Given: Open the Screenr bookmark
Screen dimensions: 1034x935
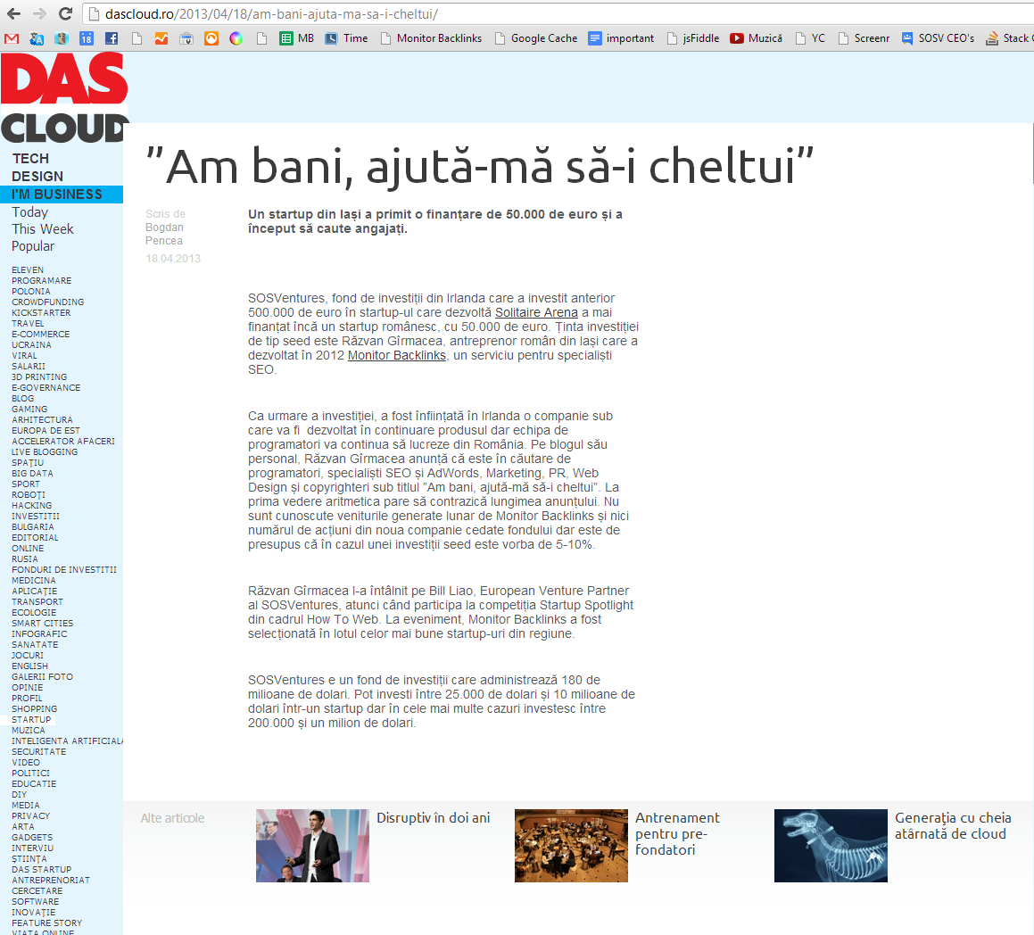Looking at the screenshot, I should [x=864, y=38].
